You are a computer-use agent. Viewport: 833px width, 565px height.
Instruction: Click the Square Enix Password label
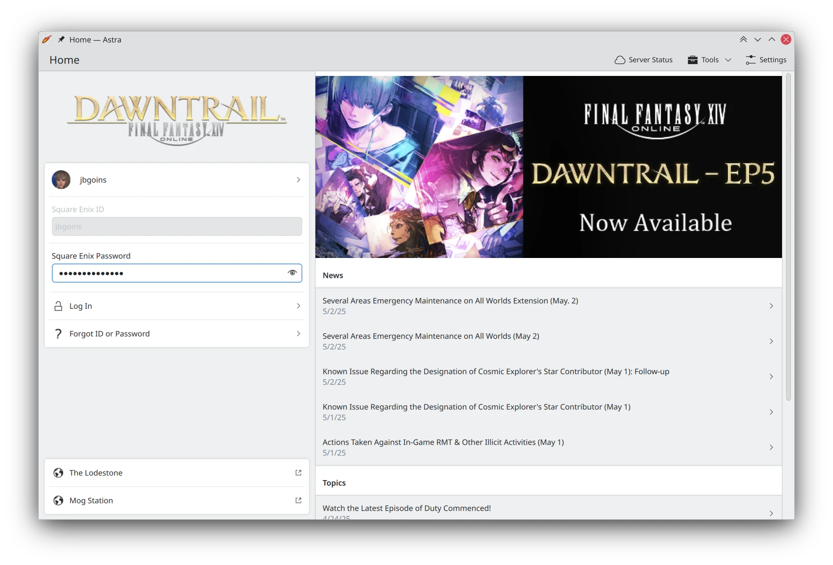click(x=91, y=256)
